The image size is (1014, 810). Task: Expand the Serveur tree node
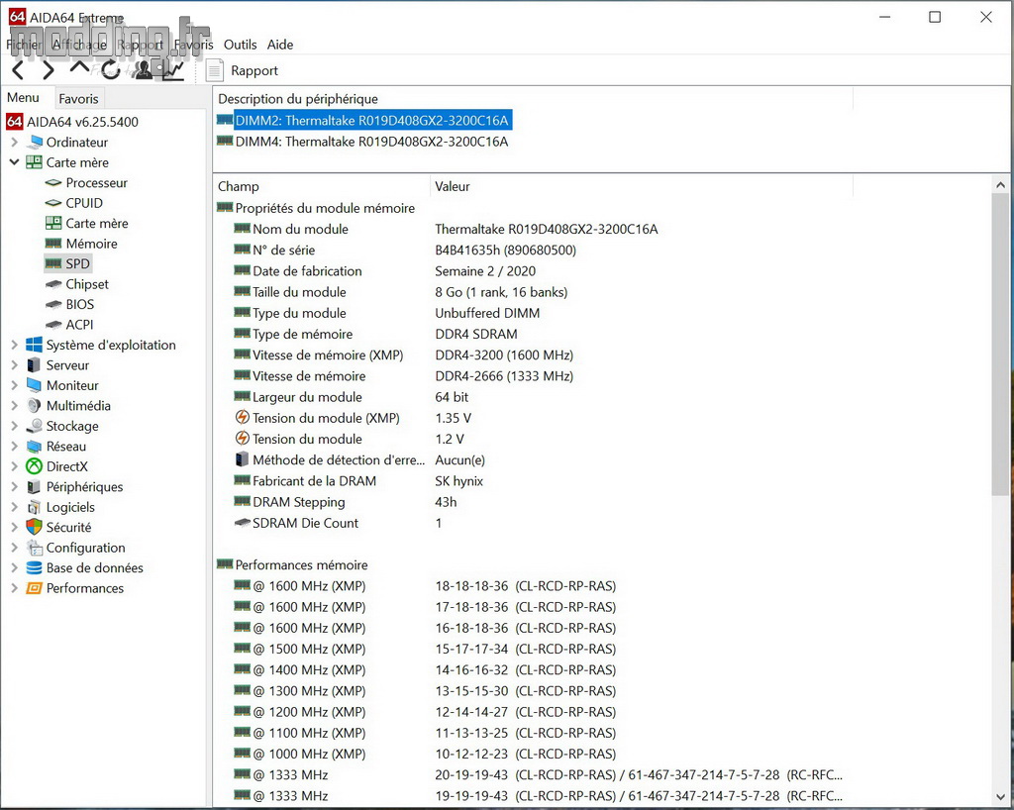point(14,364)
